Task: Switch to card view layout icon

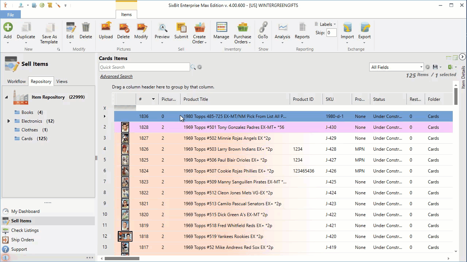Action: tap(449, 58)
